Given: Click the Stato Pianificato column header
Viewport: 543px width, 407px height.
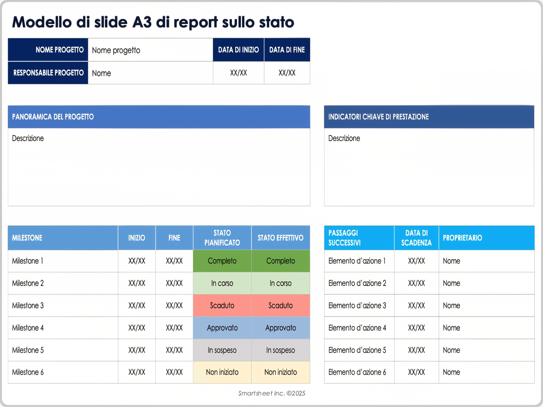Looking at the screenshot, I should pos(222,238).
